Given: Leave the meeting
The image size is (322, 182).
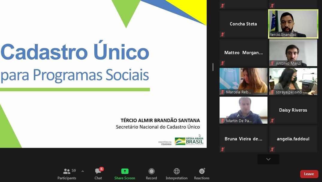Looking at the screenshot, I should pyautogui.click(x=309, y=174).
